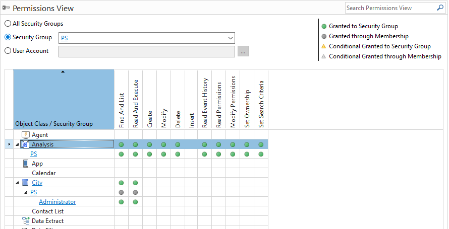Click the Data Extract icon
Screen dimensions: 449x229
point(26,221)
